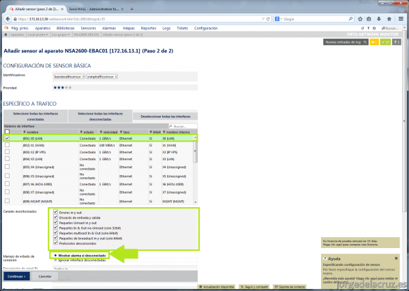Image resolution: width=409 pixels, height=291 pixels.
Task: Click the trial license expiry notice
Action: point(360,243)
